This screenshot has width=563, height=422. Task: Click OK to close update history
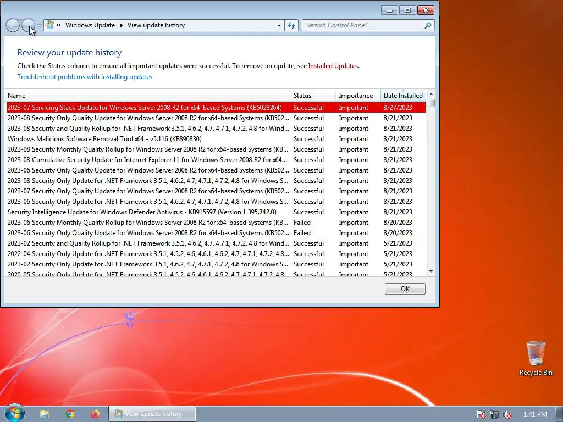(405, 289)
